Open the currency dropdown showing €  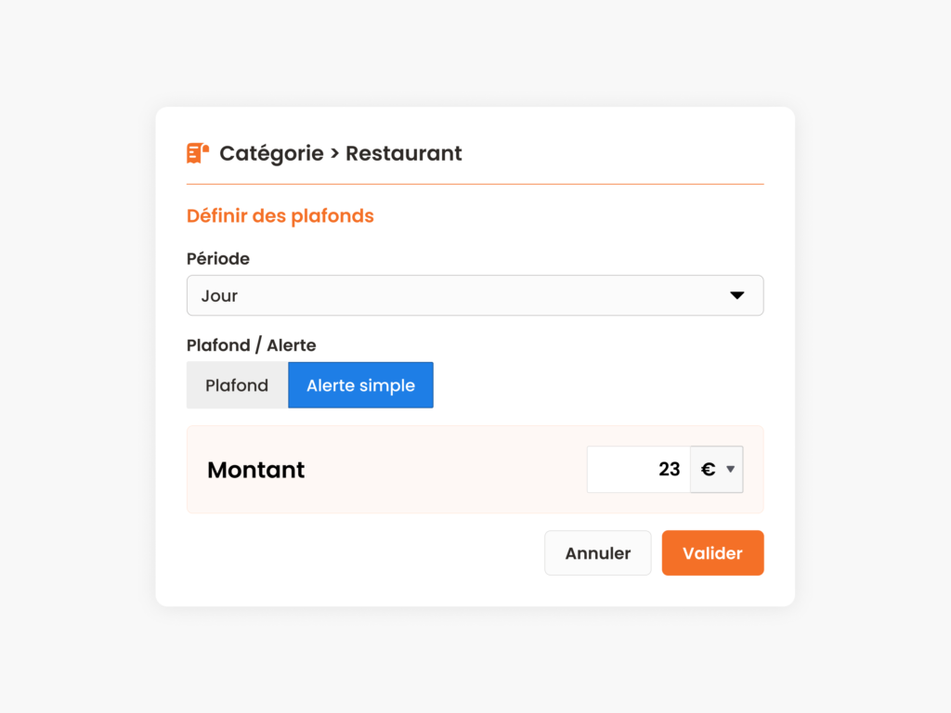tap(716, 469)
